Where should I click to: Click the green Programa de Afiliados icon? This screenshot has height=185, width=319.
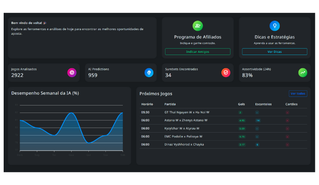pos(197,26)
